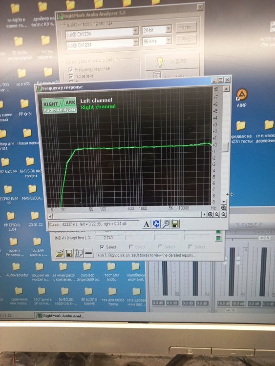Click the horizontal graph scrollbar right arrow
This screenshot has width=275, height=366.
205,214
